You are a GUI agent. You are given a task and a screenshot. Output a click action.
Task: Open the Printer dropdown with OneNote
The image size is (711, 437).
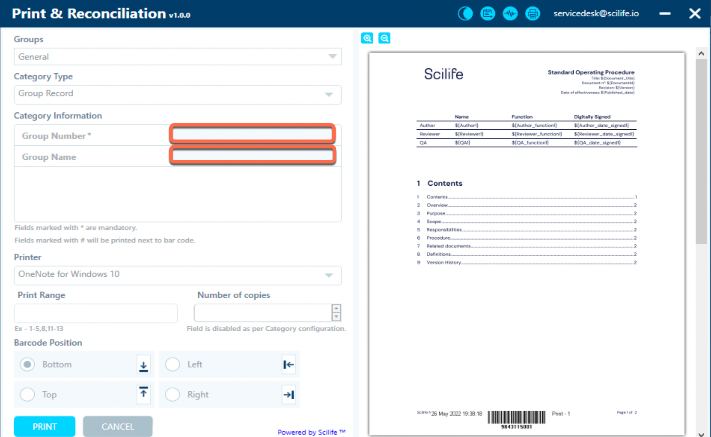click(x=177, y=275)
